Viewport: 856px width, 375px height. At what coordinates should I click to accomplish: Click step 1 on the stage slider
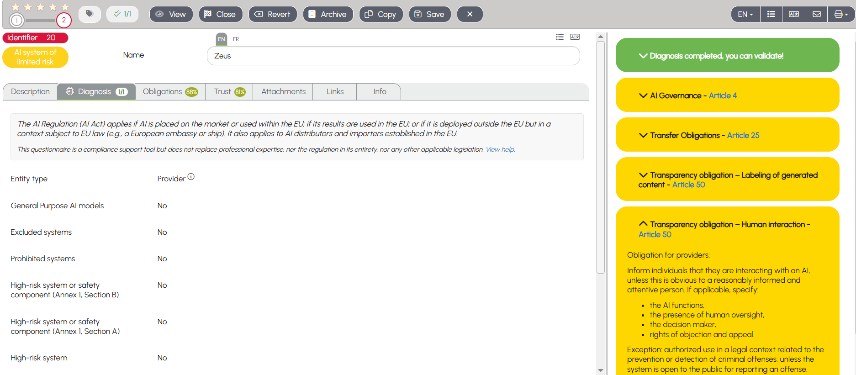(x=16, y=20)
